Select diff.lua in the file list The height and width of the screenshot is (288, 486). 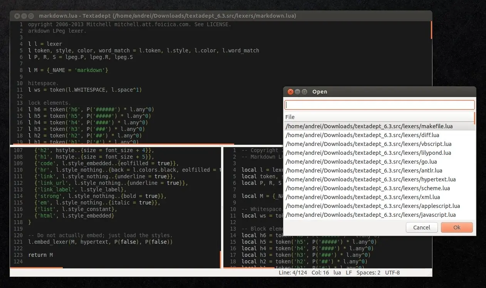[x=379, y=135]
